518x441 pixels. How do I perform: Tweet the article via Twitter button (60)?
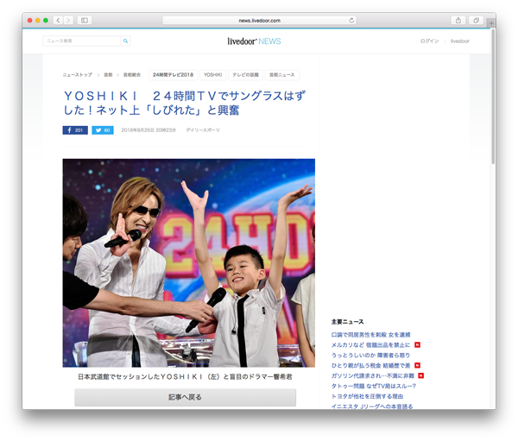click(103, 130)
